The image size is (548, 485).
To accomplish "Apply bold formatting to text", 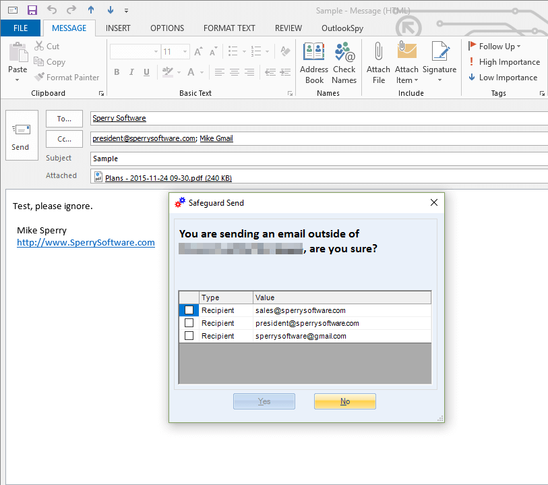I will (116, 72).
